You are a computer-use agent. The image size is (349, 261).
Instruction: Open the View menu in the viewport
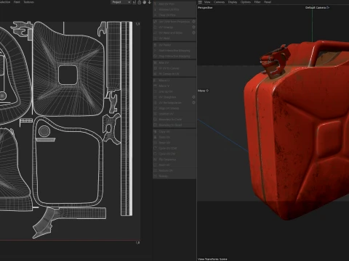tap(207, 2)
